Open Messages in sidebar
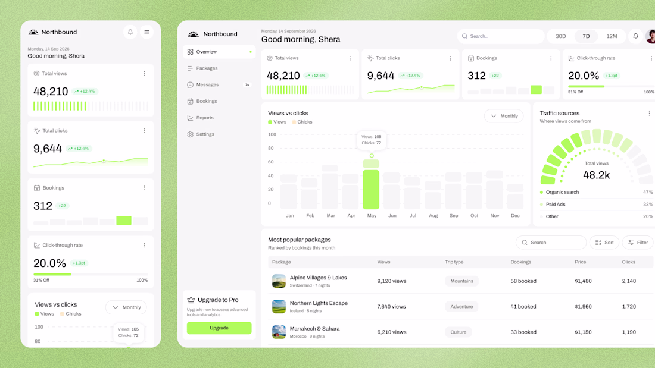The image size is (655, 368). pyautogui.click(x=219, y=84)
